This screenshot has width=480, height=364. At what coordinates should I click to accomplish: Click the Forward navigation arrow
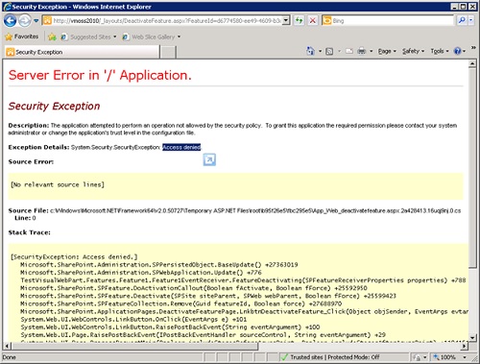24,21
